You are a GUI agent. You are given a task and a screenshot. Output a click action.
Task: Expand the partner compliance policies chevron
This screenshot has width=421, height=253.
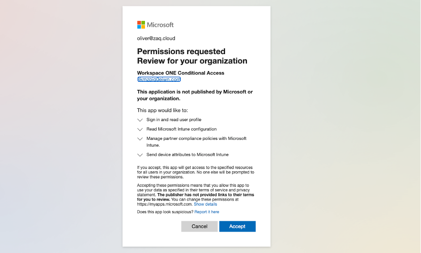pos(140,139)
